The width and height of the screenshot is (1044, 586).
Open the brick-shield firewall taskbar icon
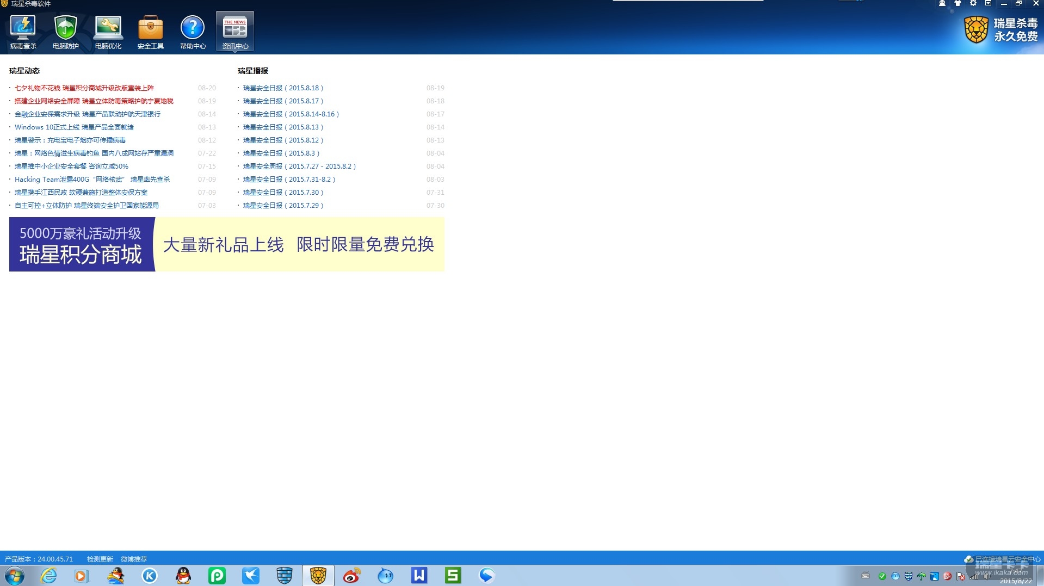point(285,576)
